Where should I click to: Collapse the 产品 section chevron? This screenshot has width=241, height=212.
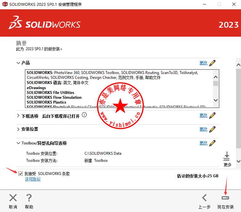pyautogui.click(x=18, y=63)
